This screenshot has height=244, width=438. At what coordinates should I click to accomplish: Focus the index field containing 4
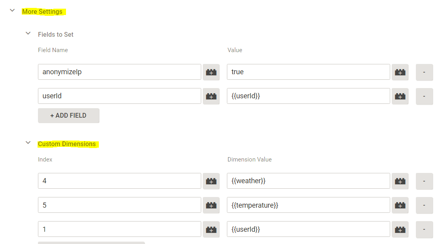(x=119, y=181)
